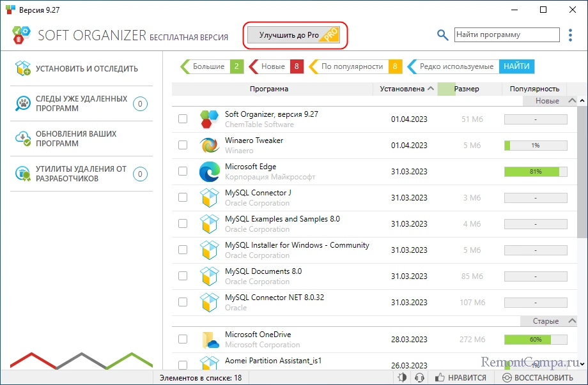Filter by Новые programs
This screenshot has width=588, height=385.
point(276,66)
